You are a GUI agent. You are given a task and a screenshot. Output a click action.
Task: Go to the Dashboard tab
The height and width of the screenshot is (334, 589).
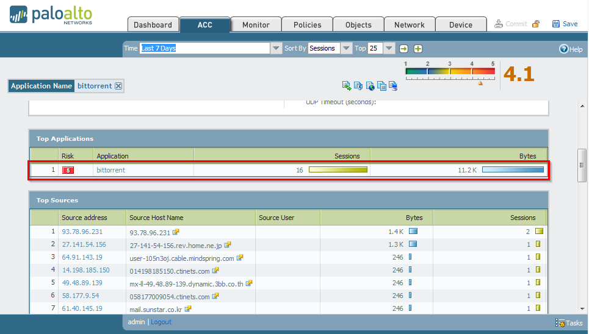pos(153,25)
